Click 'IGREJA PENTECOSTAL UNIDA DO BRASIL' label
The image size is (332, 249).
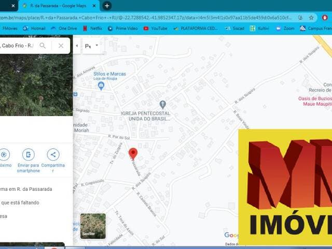(146, 116)
